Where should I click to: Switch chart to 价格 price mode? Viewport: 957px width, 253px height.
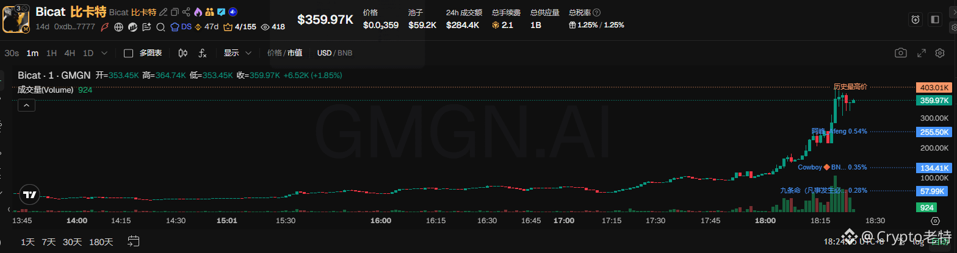(x=275, y=53)
